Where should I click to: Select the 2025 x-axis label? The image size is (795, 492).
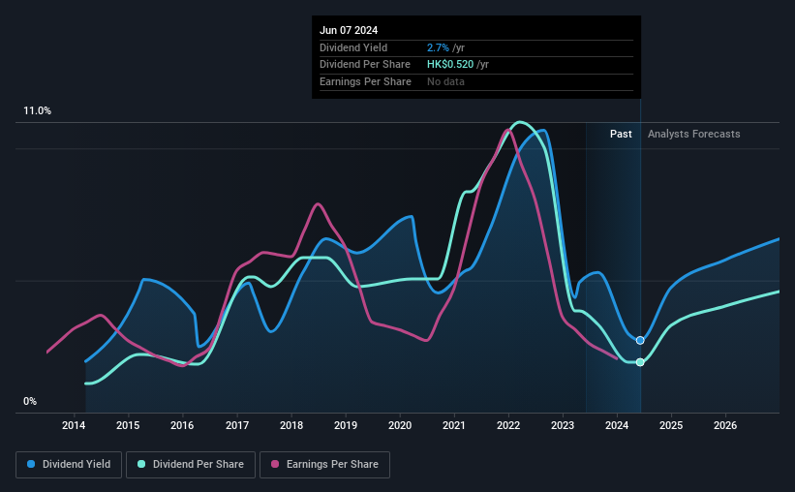click(x=671, y=425)
